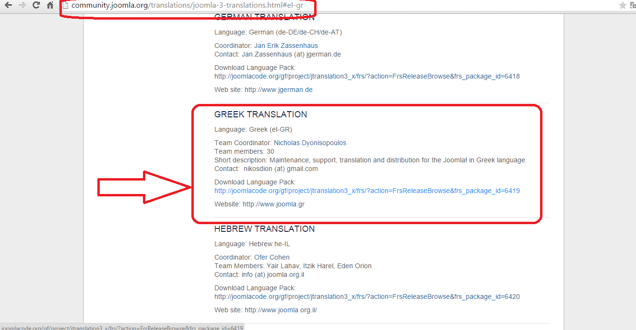This screenshot has width=636, height=330.
Task: Reload the page with the refresh icon
Action: tap(36, 5)
